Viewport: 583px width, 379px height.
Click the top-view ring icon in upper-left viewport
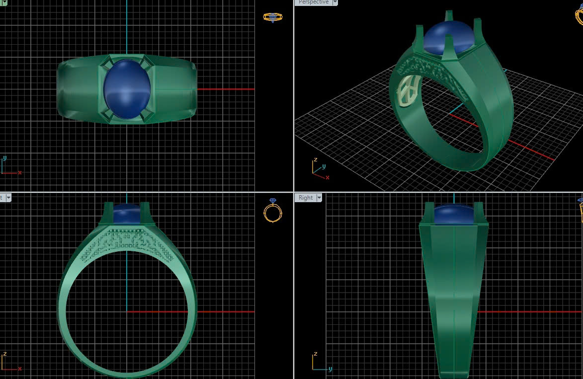(x=272, y=17)
